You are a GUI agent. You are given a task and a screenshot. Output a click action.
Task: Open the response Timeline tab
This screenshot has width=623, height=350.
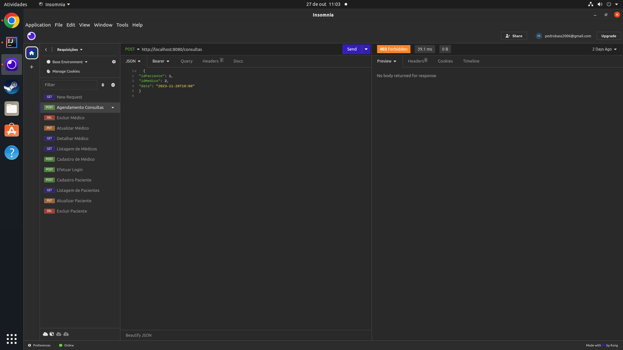coord(471,61)
